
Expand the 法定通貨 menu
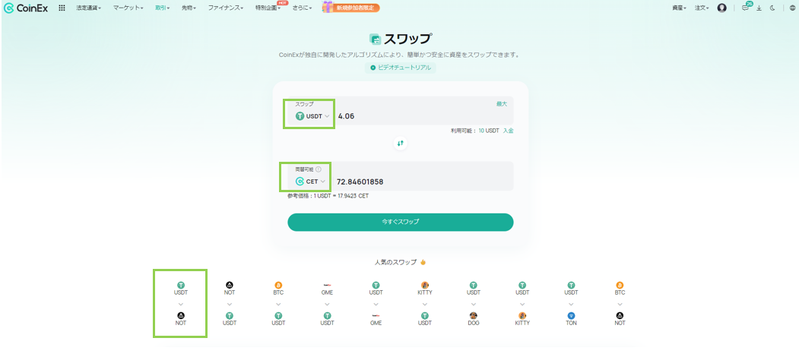(89, 8)
